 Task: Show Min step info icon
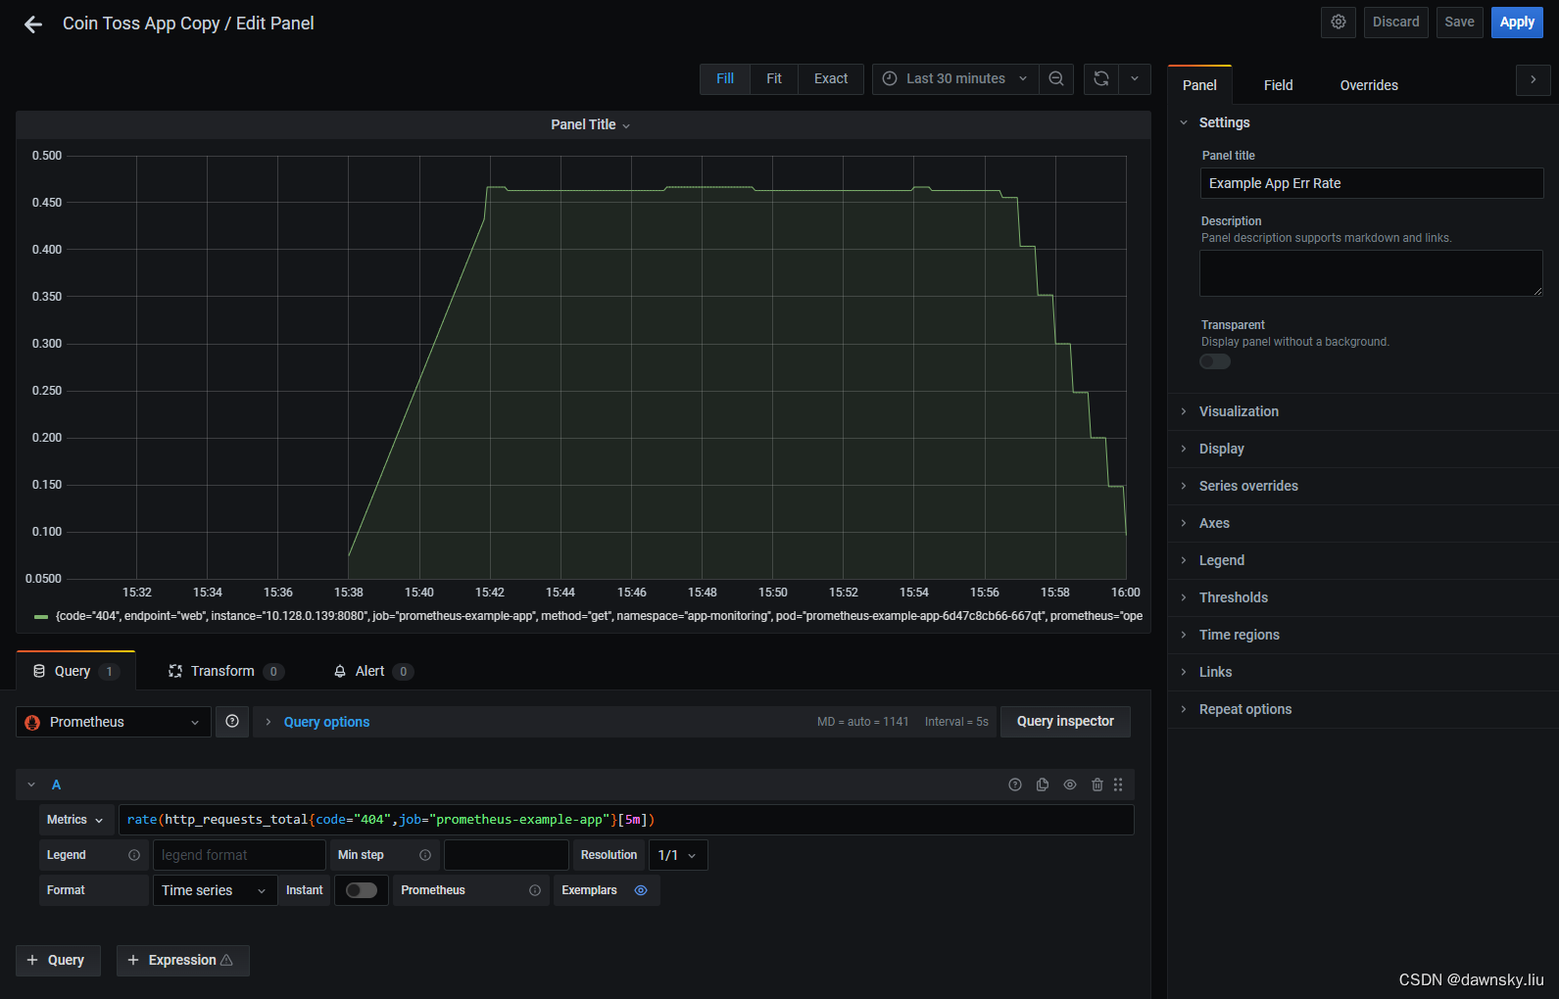(425, 855)
